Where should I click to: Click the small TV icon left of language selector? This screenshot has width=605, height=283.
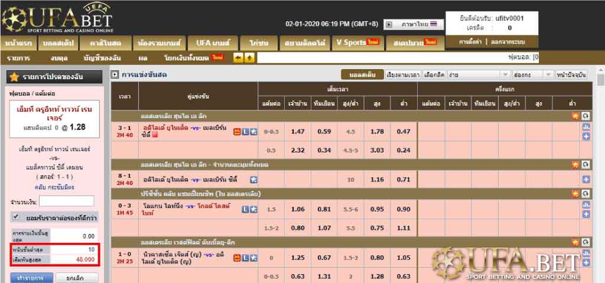[389, 24]
